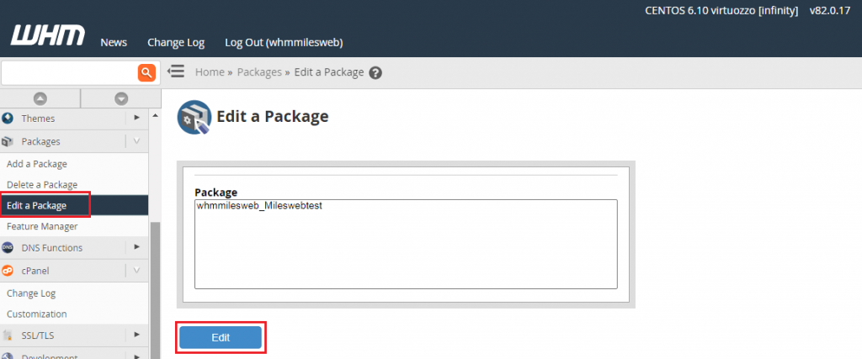Click the cPanel orange icon
The height and width of the screenshot is (359, 862).
(x=8, y=271)
